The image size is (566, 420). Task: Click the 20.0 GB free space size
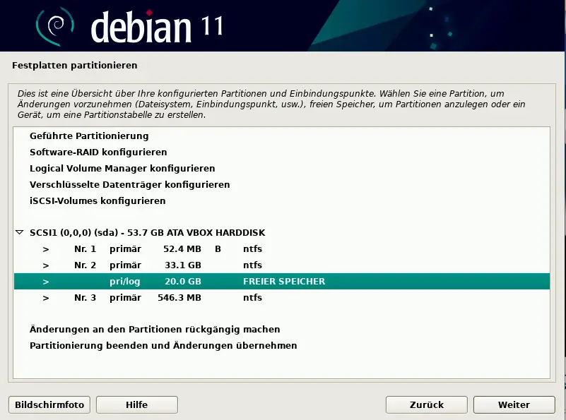[x=182, y=282]
